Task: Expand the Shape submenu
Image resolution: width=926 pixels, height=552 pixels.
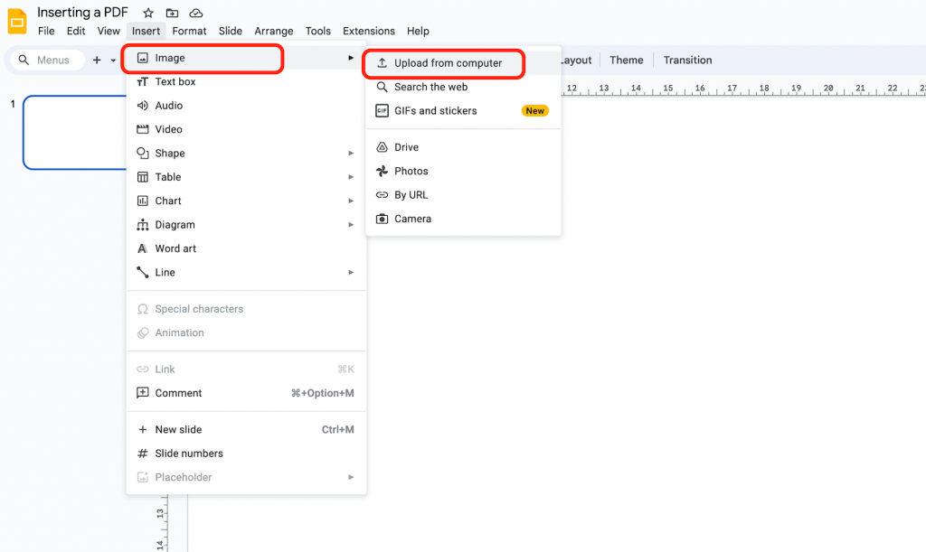Action: point(171,153)
